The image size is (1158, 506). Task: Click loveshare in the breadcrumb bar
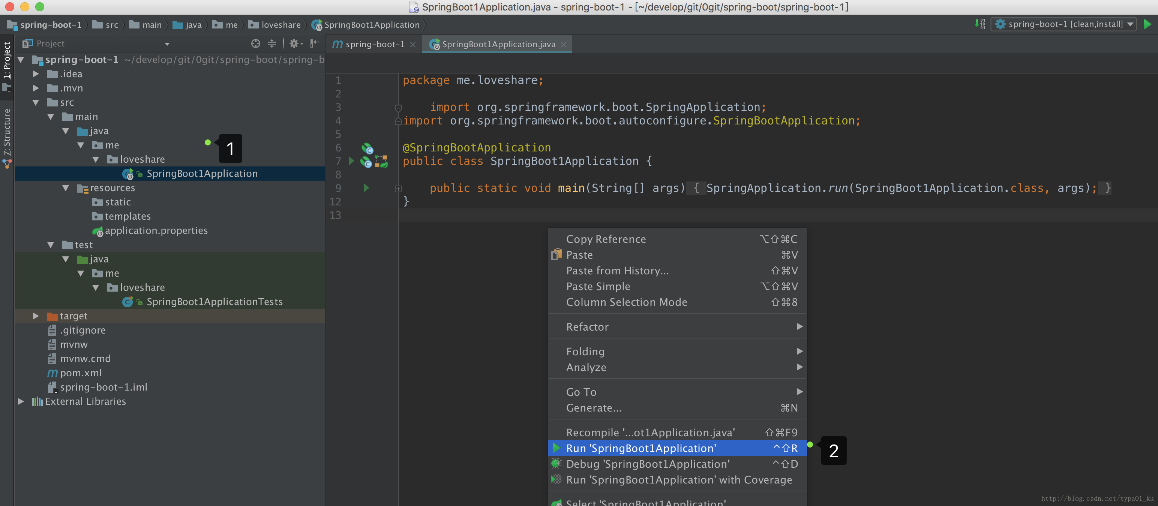pos(280,25)
